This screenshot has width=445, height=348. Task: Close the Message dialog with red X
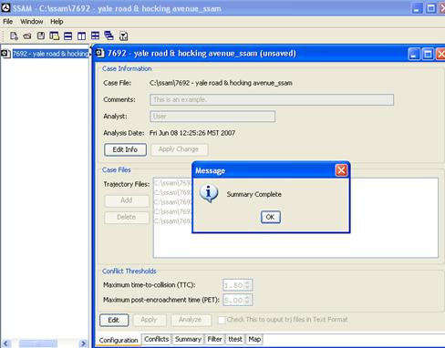coord(341,170)
